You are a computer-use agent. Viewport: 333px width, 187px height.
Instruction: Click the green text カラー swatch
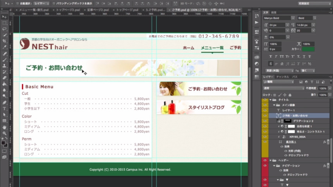pos(308,49)
